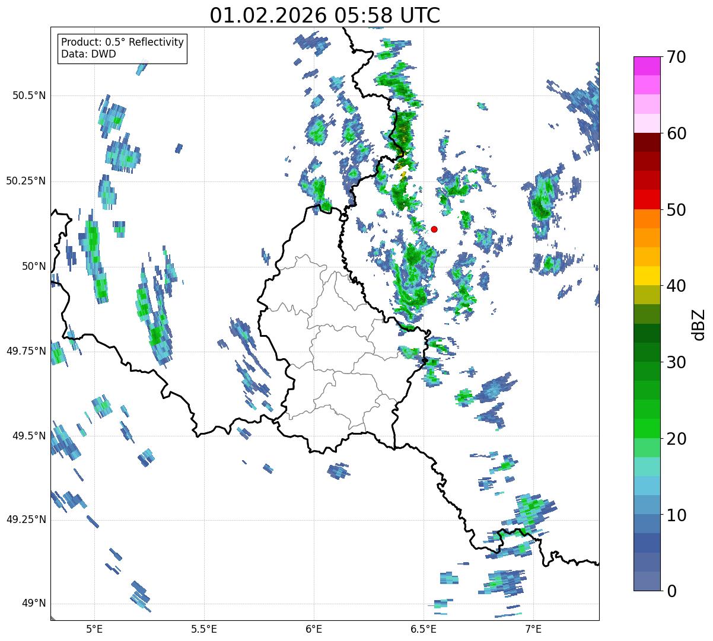Click the '6°E' longitude label
713x641 pixels.
(x=314, y=629)
